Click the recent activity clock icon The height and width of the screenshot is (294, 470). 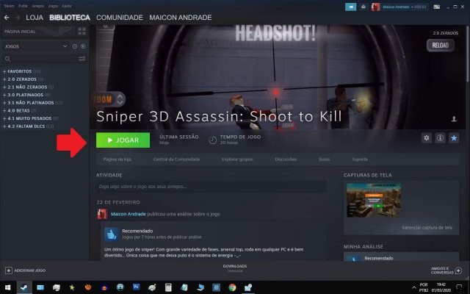(x=74, y=46)
